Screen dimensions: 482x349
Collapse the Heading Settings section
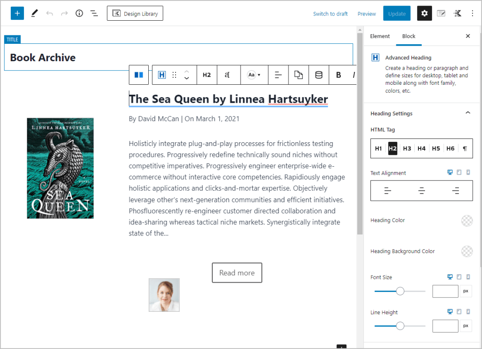point(467,113)
